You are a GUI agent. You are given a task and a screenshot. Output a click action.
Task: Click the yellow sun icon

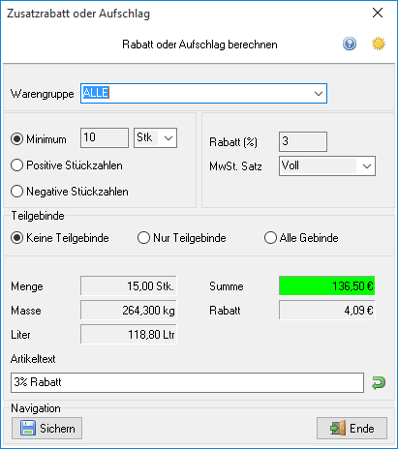tap(378, 44)
